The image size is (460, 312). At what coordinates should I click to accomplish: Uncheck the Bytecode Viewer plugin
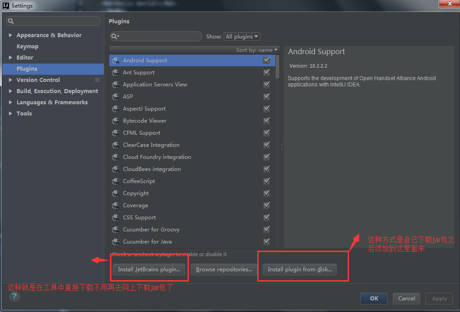267,120
